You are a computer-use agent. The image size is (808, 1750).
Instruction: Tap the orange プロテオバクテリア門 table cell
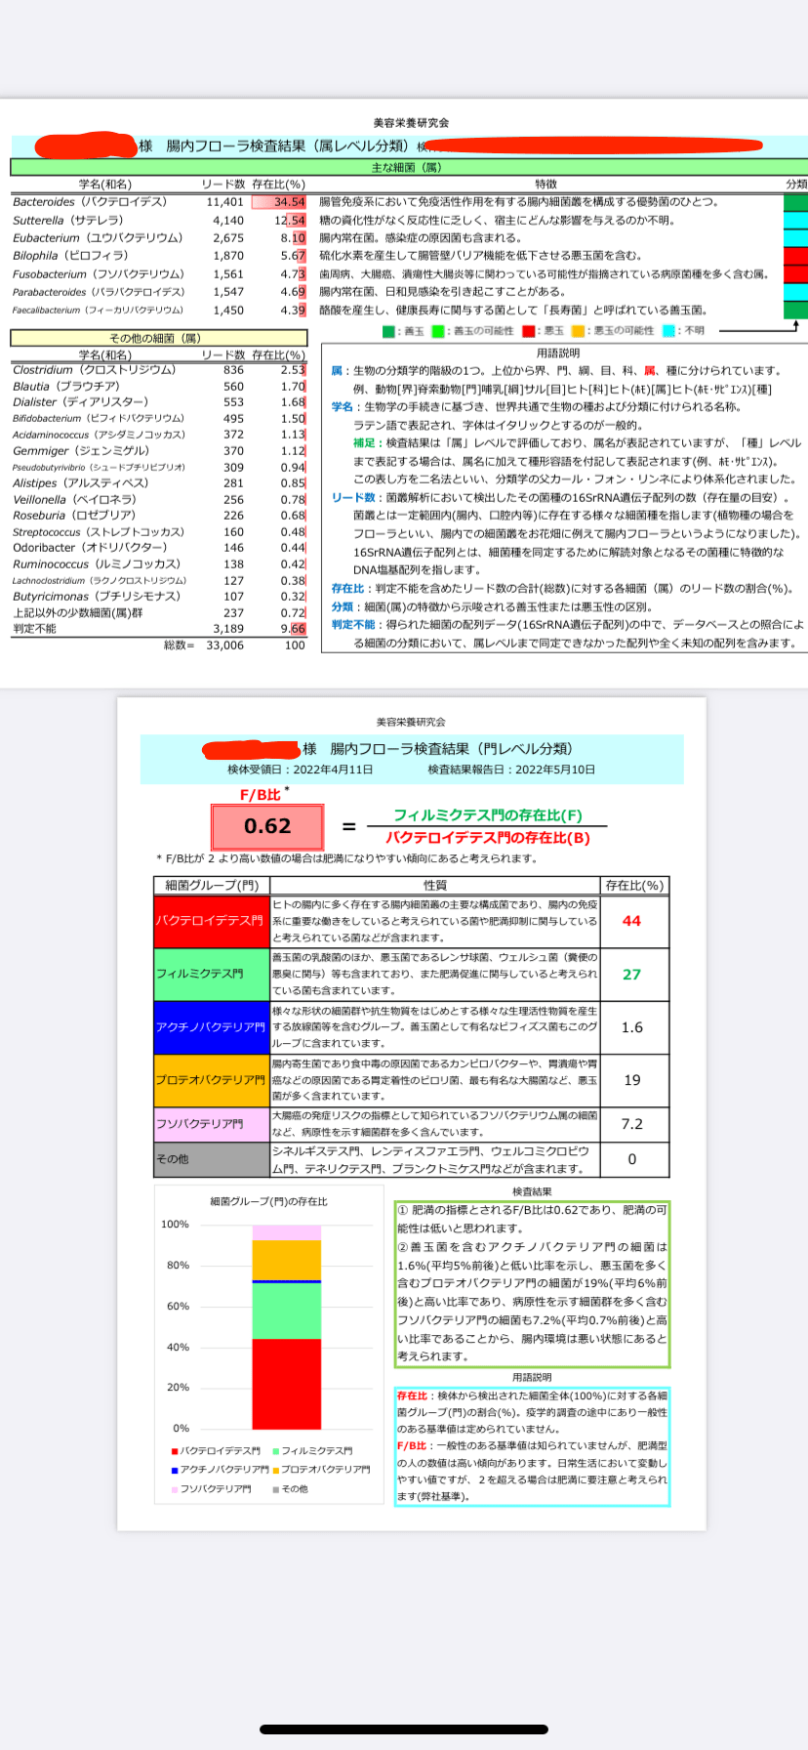[x=211, y=1080]
